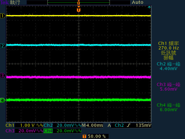Click the trigger source Ch2 readout
185x139 pixels.
tap(119, 125)
